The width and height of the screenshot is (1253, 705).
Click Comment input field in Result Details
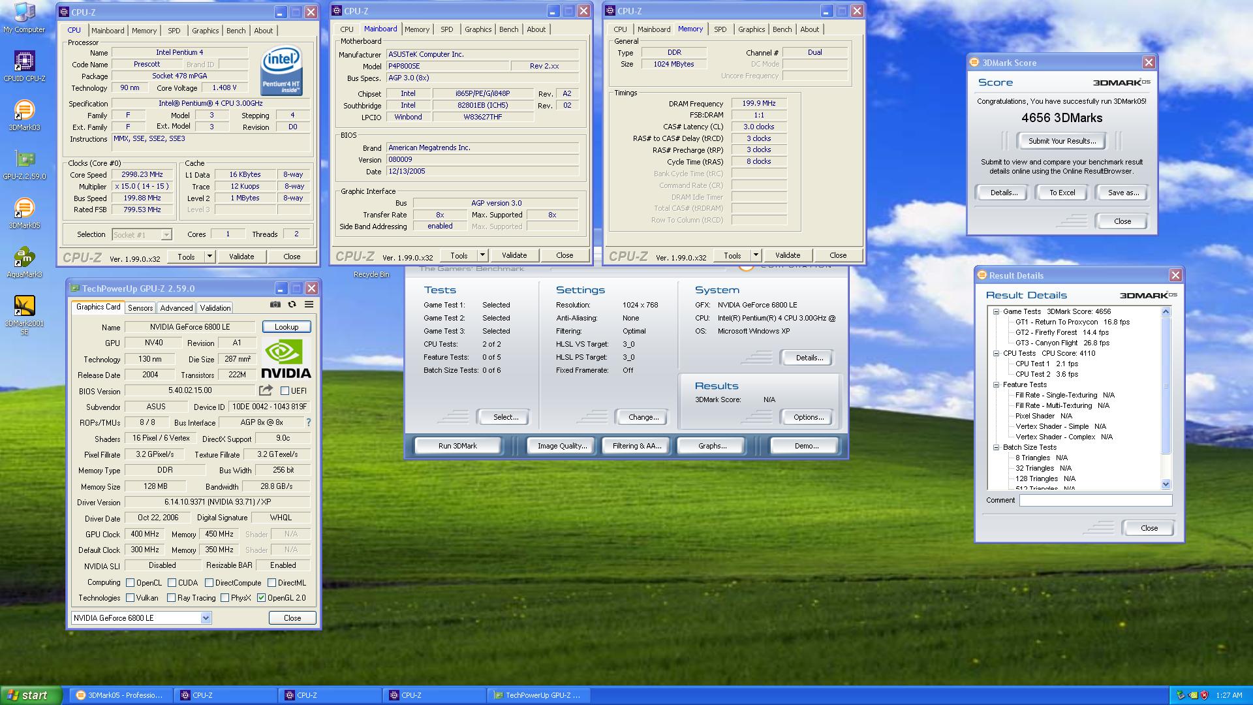pos(1096,501)
